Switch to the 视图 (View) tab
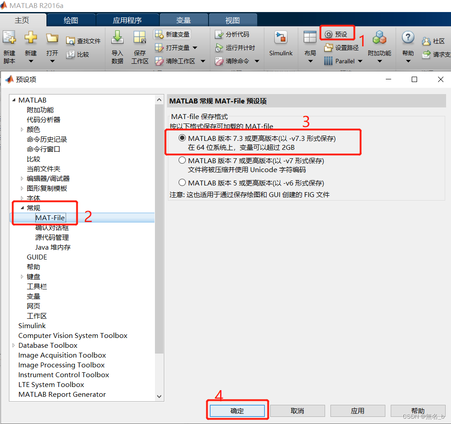The height and width of the screenshot is (424, 451). [x=232, y=20]
